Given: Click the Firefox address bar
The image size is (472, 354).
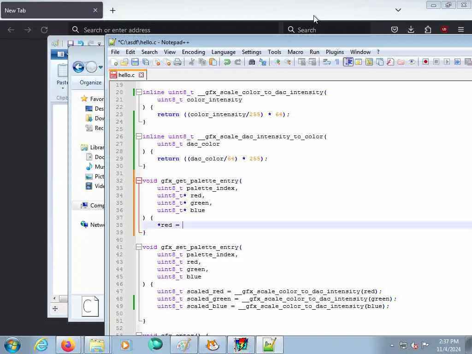Looking at the screenshot, I should click(x=174, y=30).
